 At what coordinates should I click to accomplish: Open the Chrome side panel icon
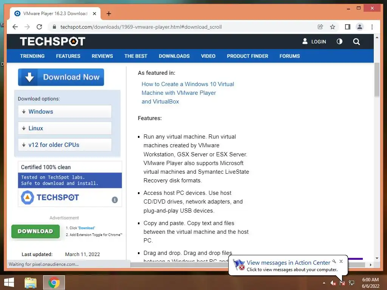coord(348,27)
